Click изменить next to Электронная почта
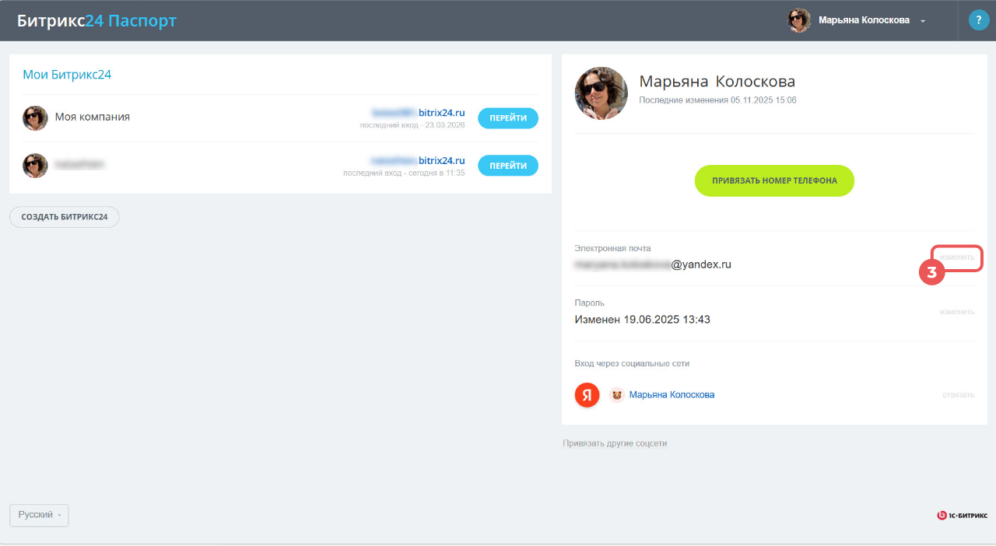 click(956, 257)
